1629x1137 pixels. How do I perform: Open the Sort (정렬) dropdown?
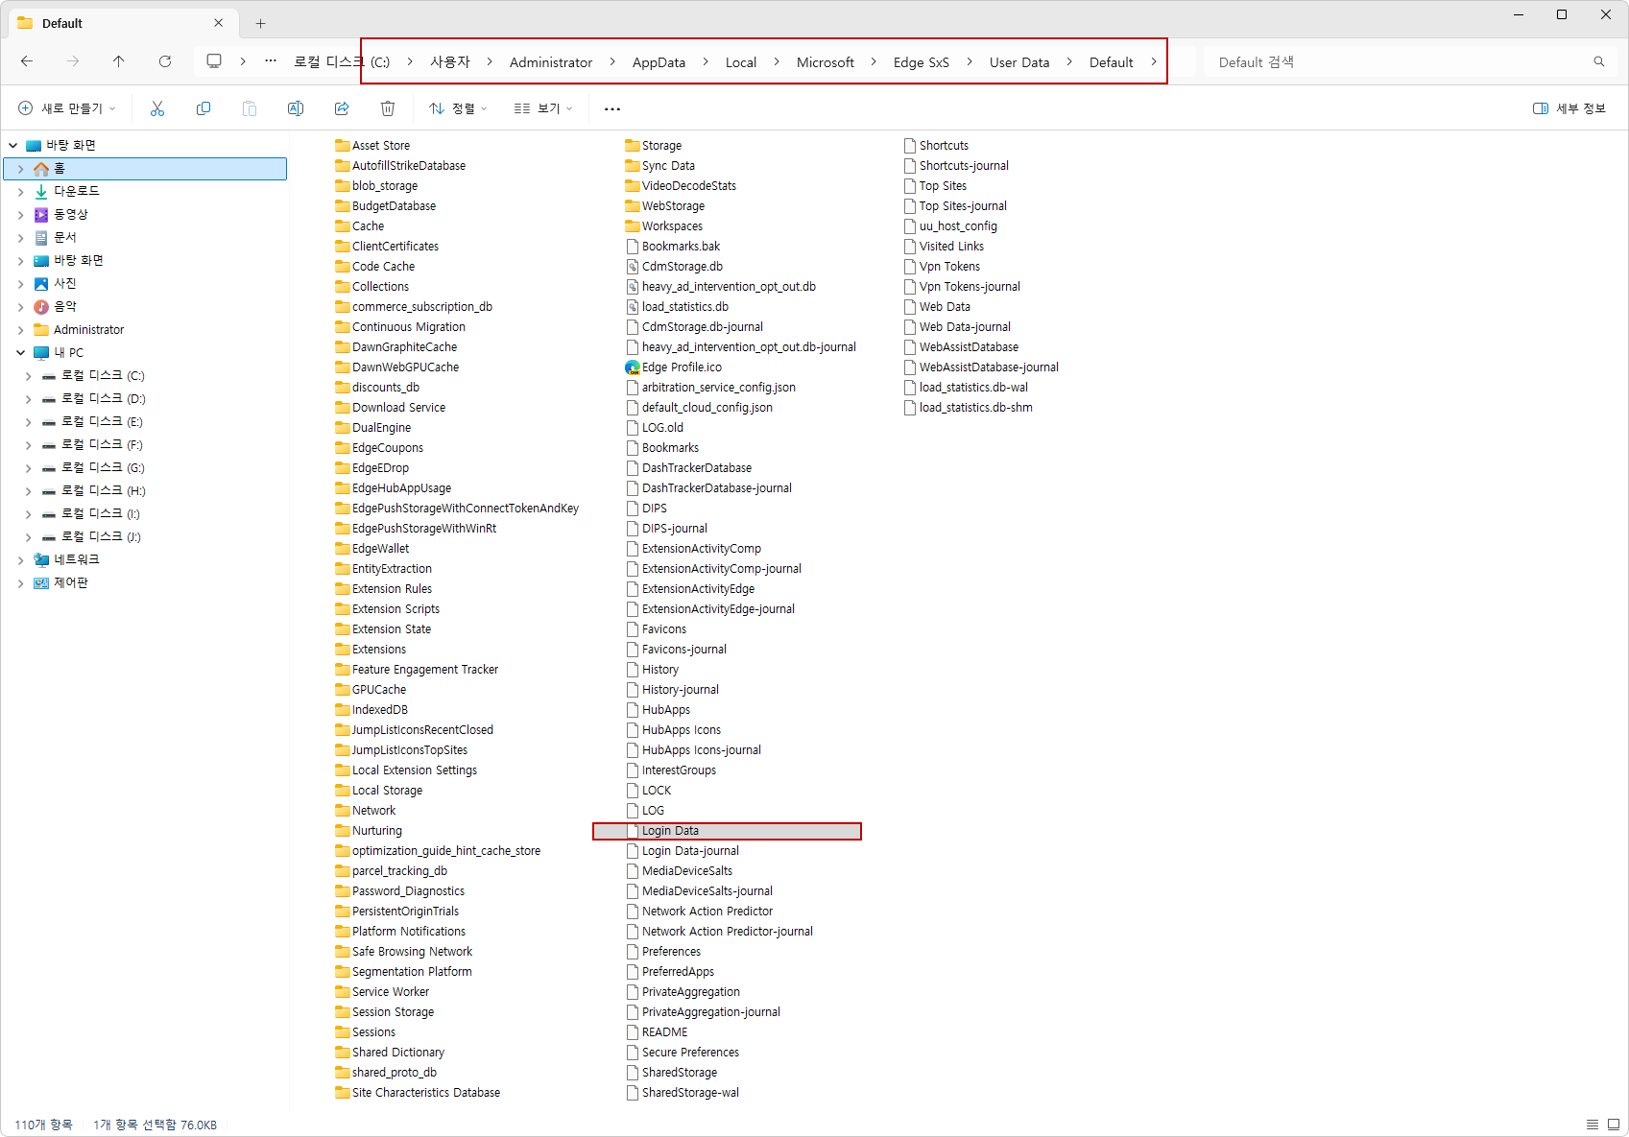tap(458, 108)
